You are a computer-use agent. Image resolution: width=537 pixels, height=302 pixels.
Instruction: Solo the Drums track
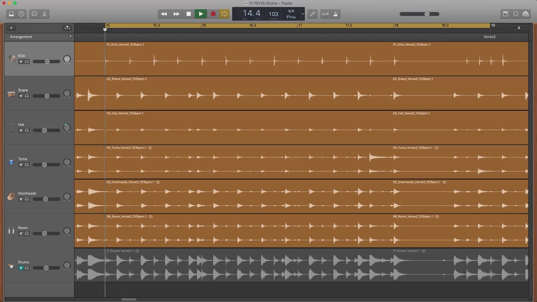[x=27, y=268]
